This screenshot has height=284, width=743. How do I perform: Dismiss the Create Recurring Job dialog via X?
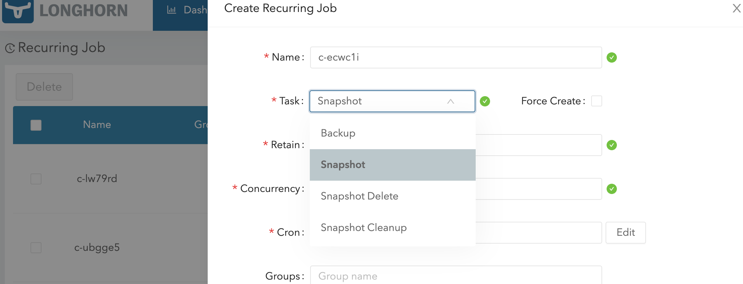[x=736, y=8]
